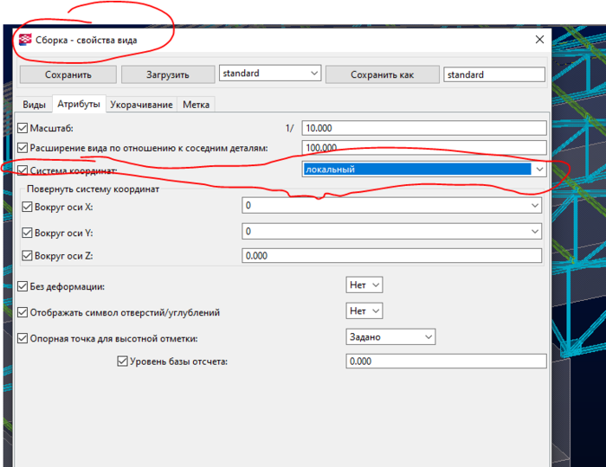The height and width of the screenshot is (467, 606).
Task: Switch to the Виды tab
Action: pos(34,105)
